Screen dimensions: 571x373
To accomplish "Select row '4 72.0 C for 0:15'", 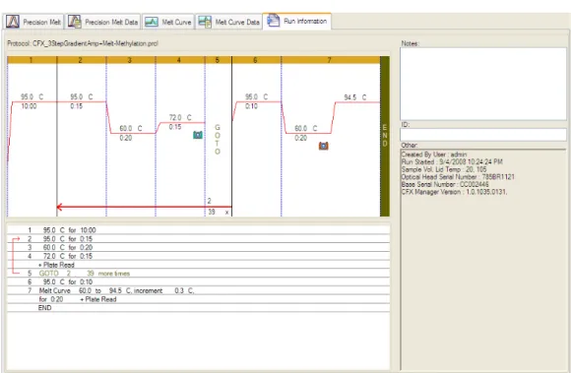I will point(198,256).
